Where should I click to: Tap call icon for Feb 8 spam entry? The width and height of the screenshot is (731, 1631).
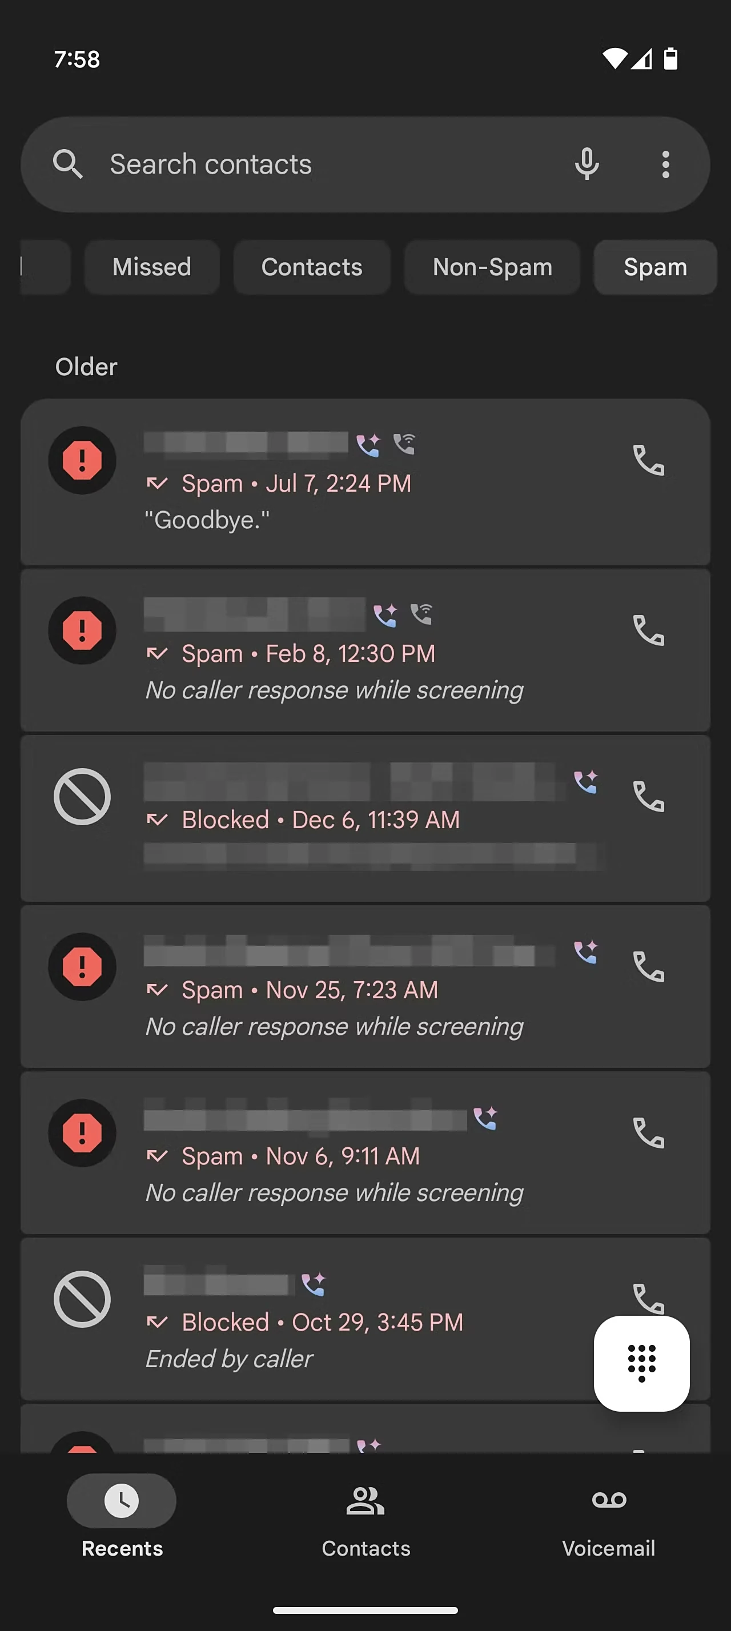coord(649,630)
